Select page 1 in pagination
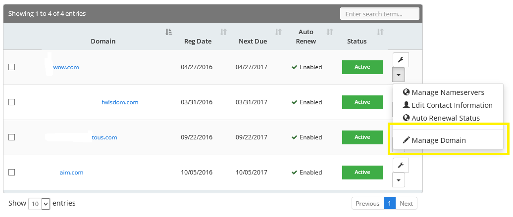This screenshot has width=513, height=217. 390,203
